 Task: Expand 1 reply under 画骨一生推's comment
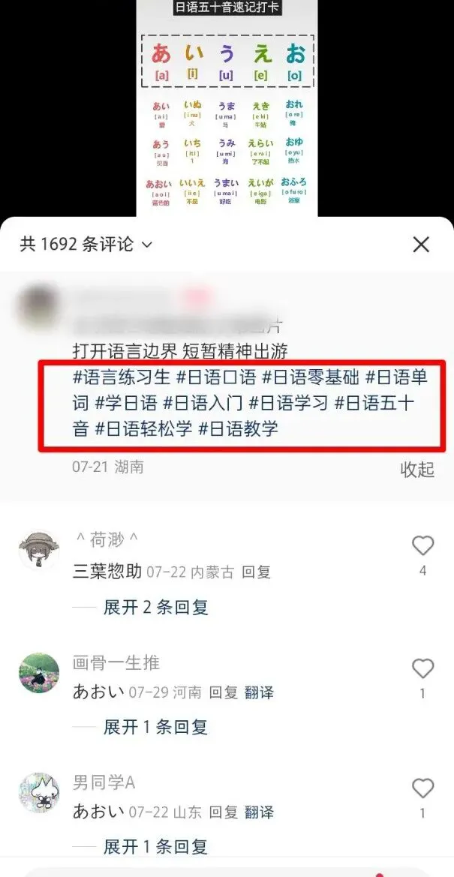point(155,727)
